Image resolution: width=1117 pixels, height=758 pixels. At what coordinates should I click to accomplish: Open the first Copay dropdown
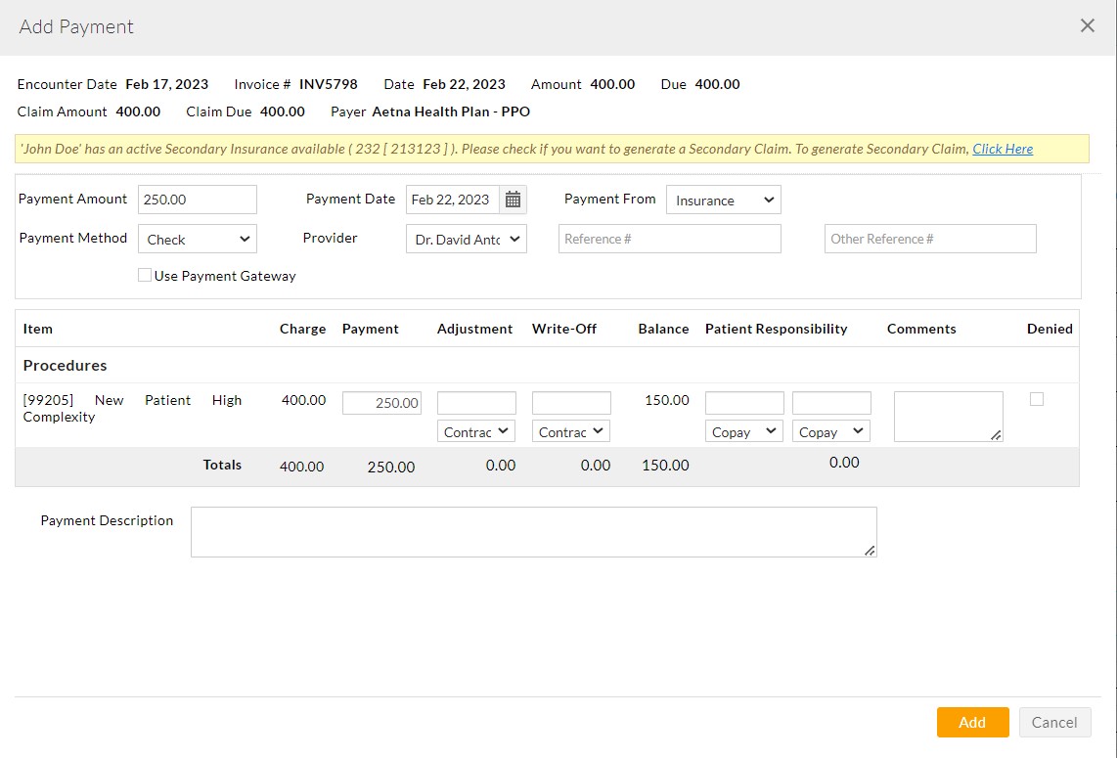click(x=743, y=430)
